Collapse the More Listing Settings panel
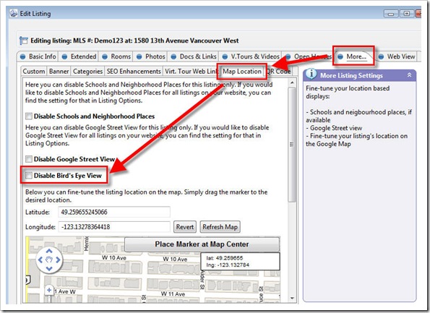This screenshot has height=313, width=430. [409, 75]
